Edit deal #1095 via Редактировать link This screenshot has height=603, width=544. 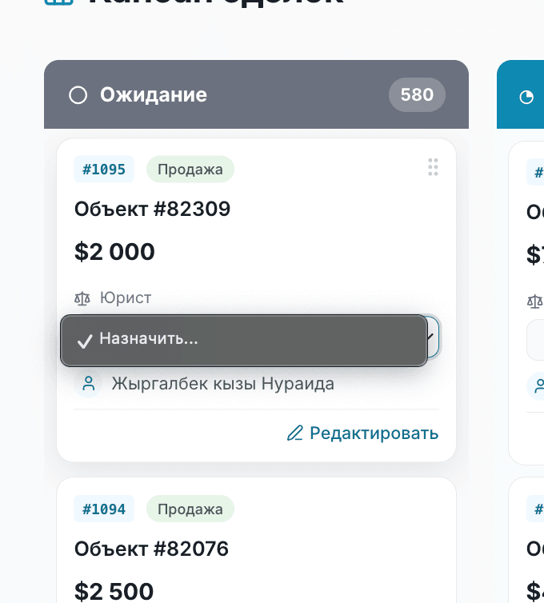(362, 433)
